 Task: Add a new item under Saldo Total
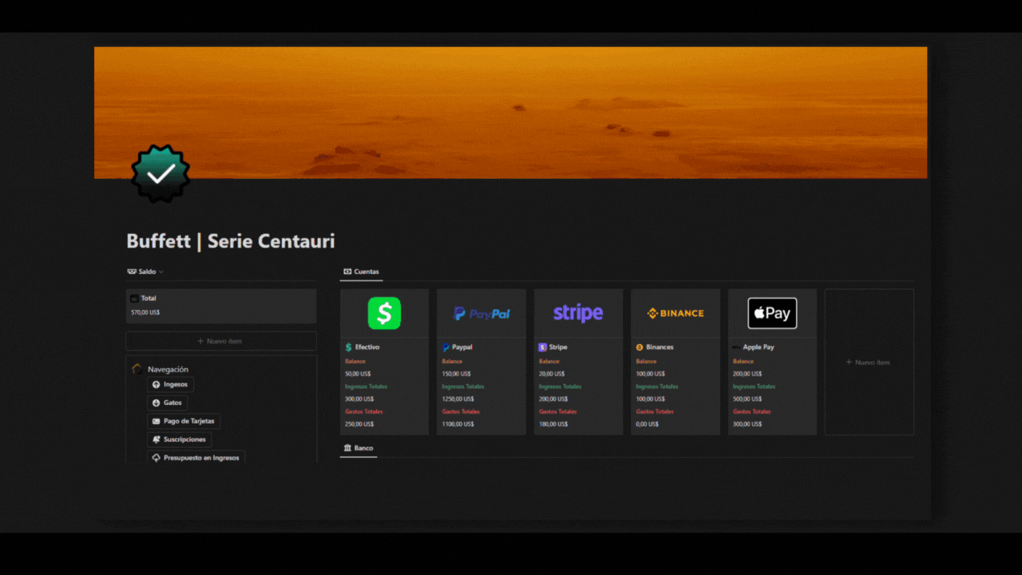(221, 341)
